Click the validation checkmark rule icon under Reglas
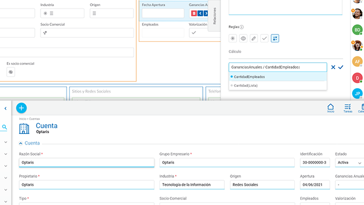Screen dimensions: 364x205 264,38
